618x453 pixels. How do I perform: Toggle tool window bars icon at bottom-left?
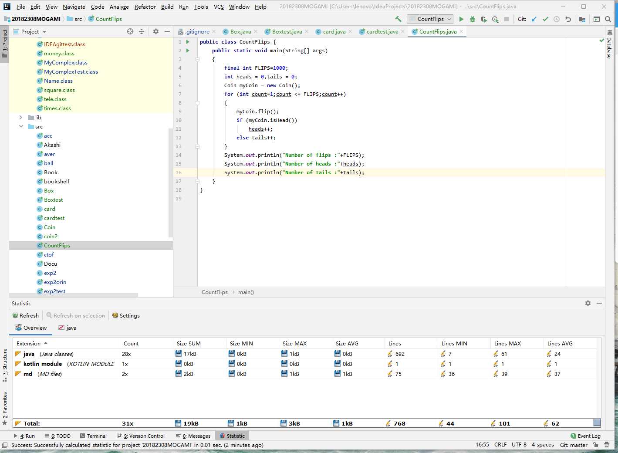5,445
